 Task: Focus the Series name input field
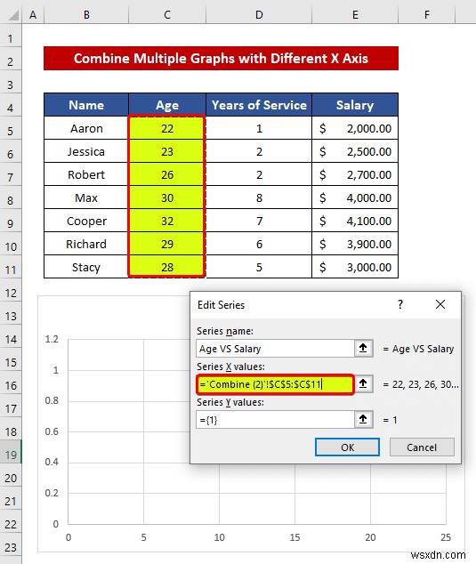click(x=275, y=348)
